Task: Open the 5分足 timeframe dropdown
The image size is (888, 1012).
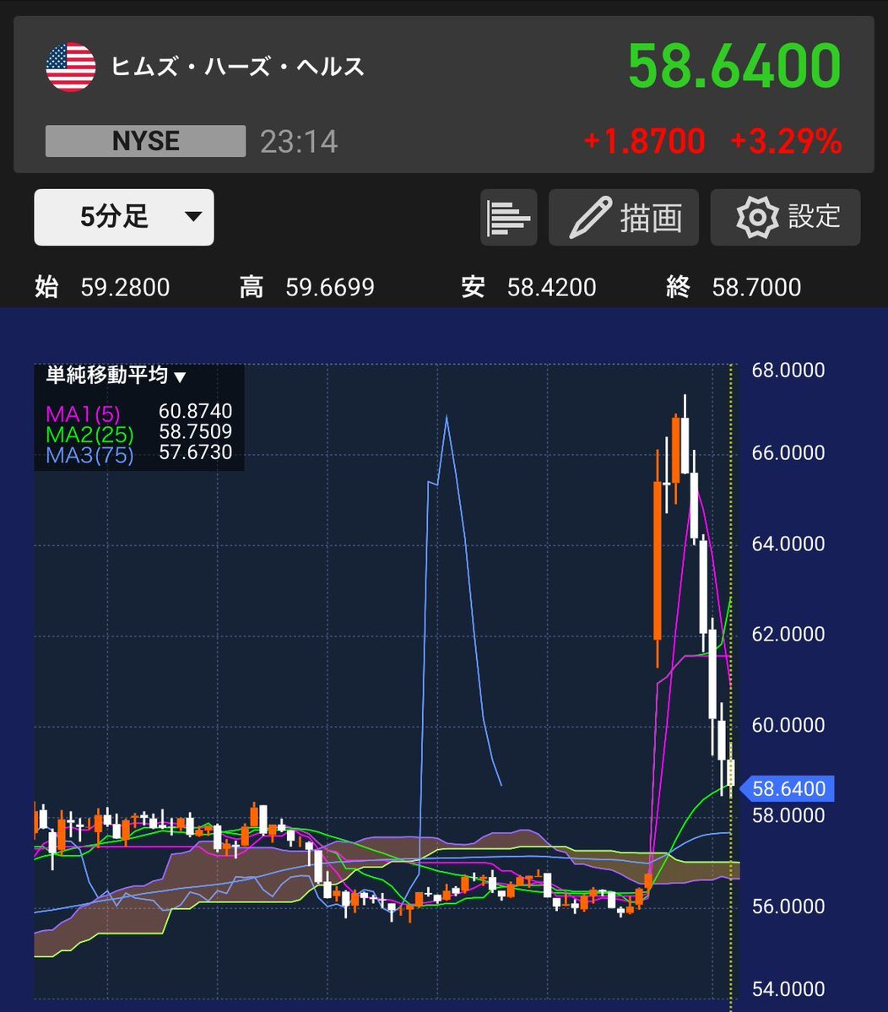Action: (124, 217)
